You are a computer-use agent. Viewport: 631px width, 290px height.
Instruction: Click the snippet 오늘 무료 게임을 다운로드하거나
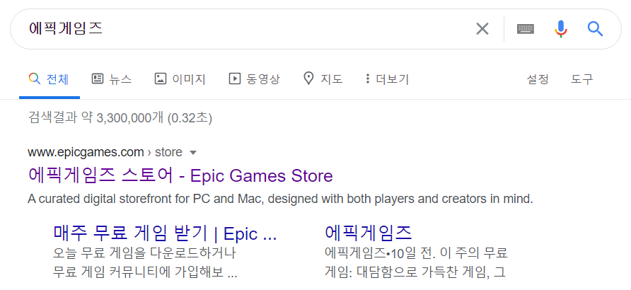[x=144, y=253]
